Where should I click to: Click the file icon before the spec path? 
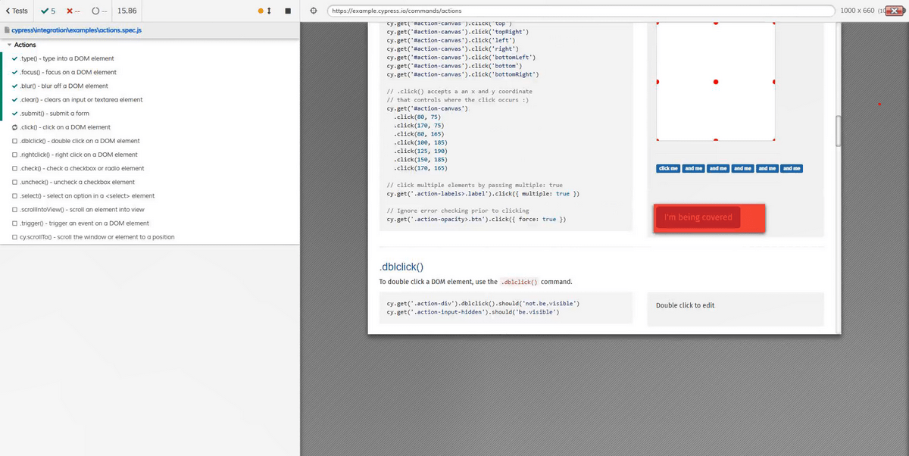coord(7,30)
